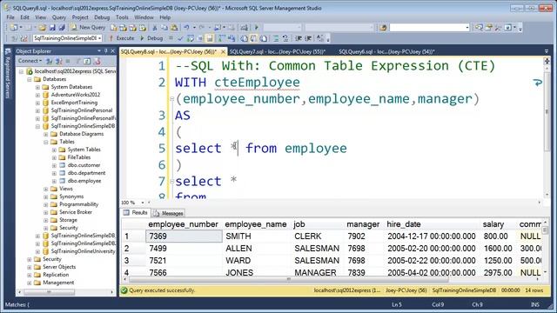This screenshot has height=313, width=557.
Task: Close the SQLQuery8.sql tab
Action: 223,52
